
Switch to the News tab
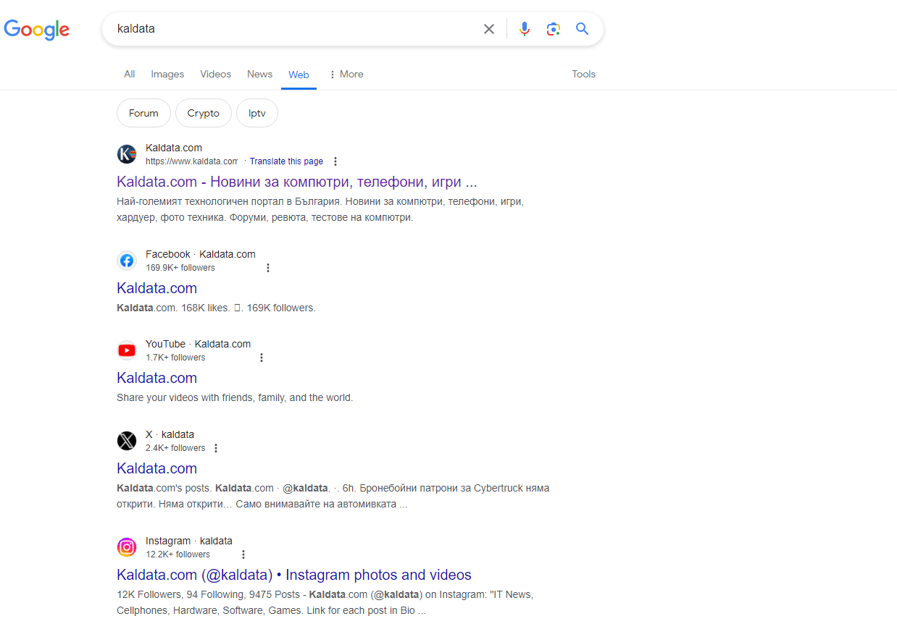coord(259,74)
